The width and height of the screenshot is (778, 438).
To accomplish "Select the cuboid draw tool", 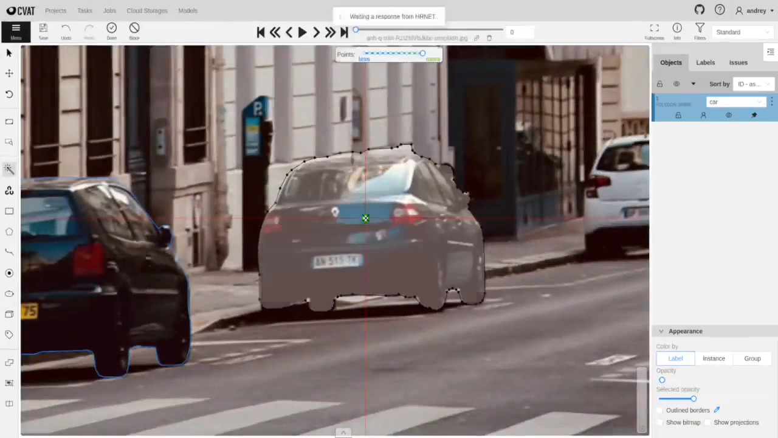I will coord(9,314).
